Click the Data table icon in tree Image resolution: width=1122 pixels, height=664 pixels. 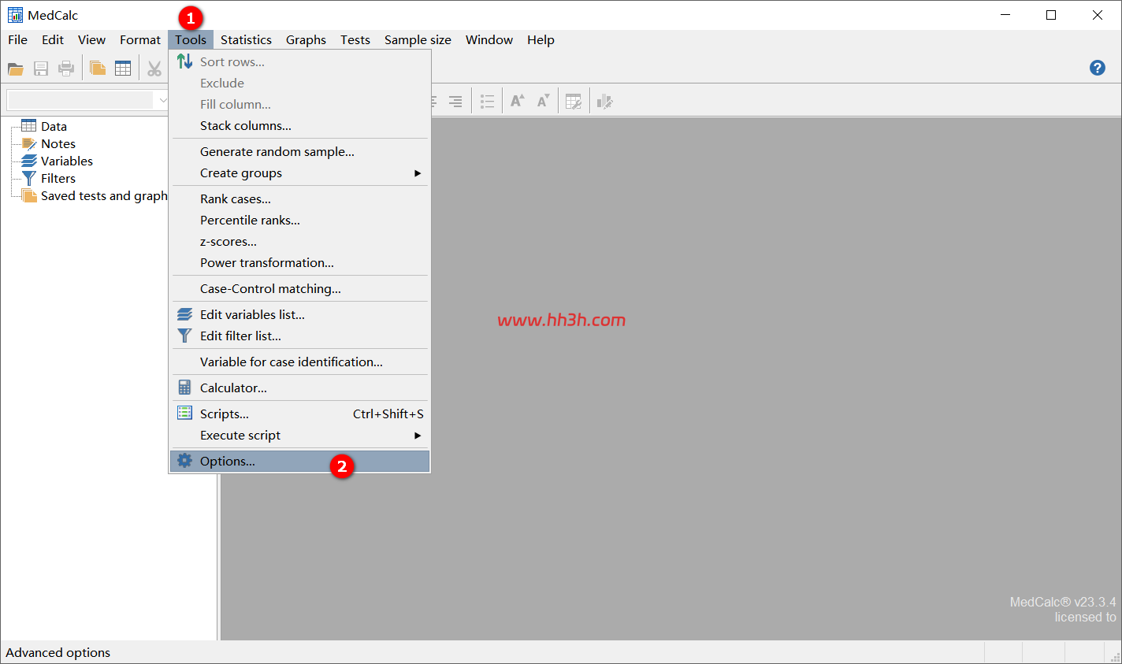[x=29, y=126]
